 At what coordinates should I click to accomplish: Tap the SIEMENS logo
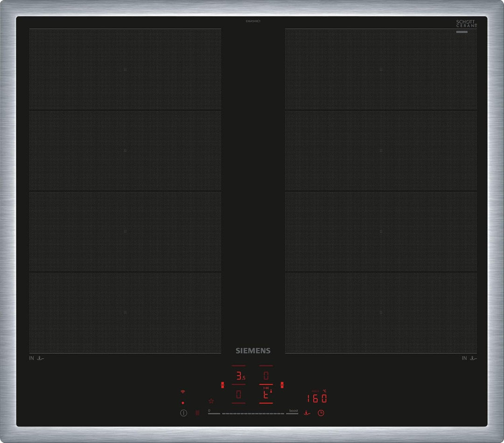point(253,351)
